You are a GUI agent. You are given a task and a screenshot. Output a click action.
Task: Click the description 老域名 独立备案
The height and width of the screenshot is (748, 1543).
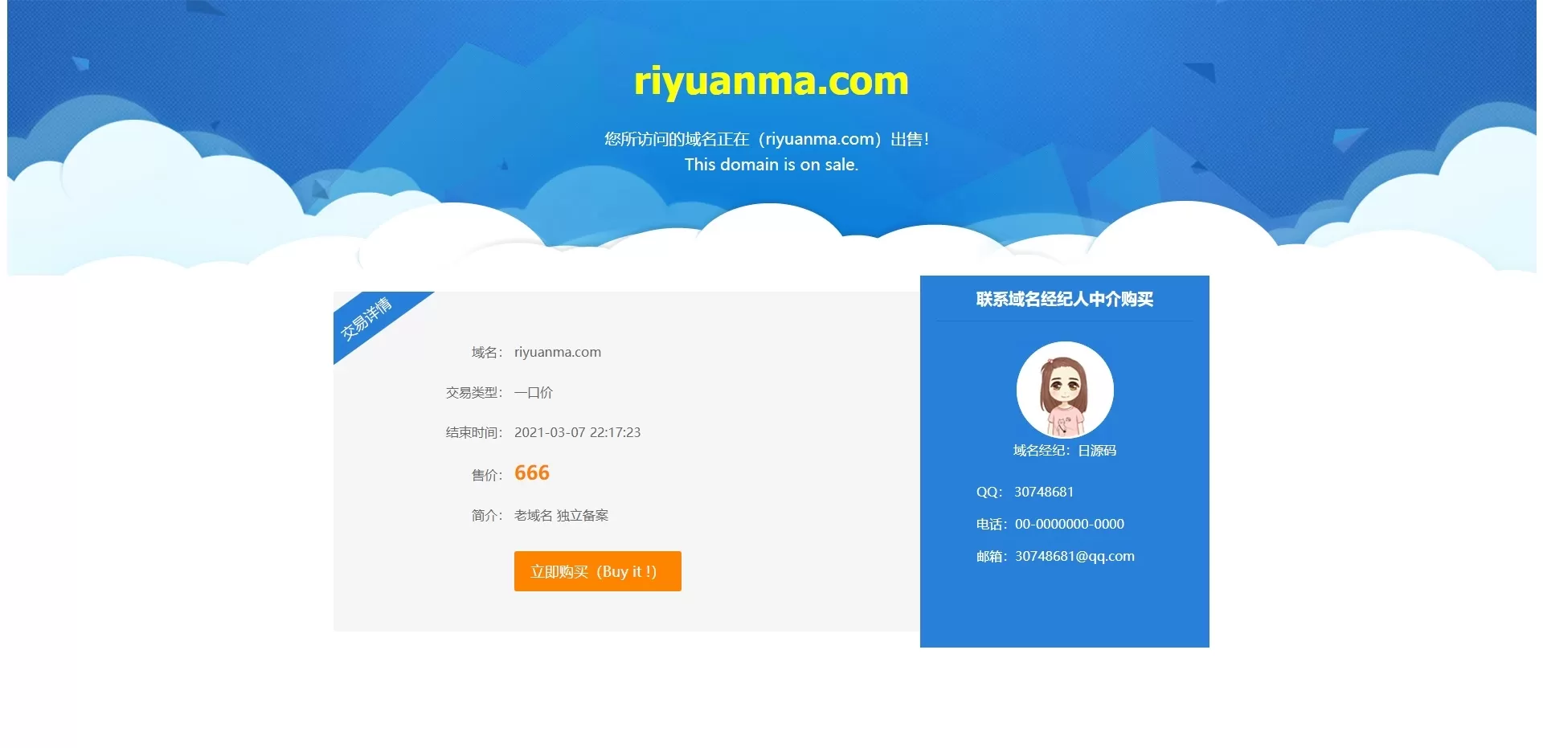click(562, 515)
